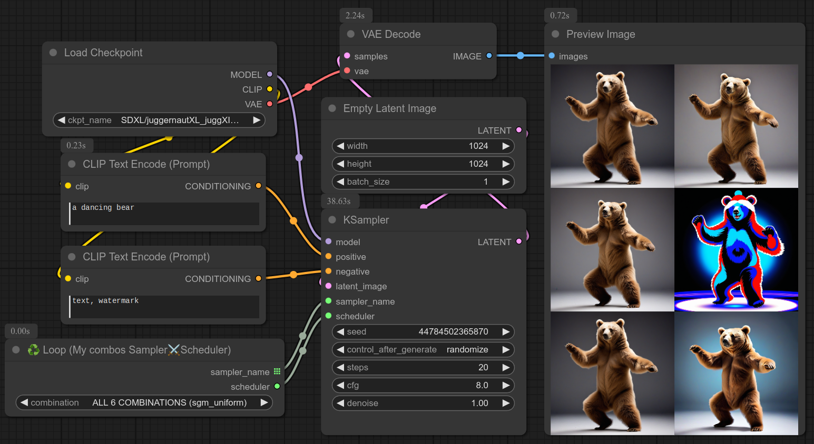The image size is (814, 444).
Task: Select the neon blue bear preview thumbnail
Action: tap(736, 250)
